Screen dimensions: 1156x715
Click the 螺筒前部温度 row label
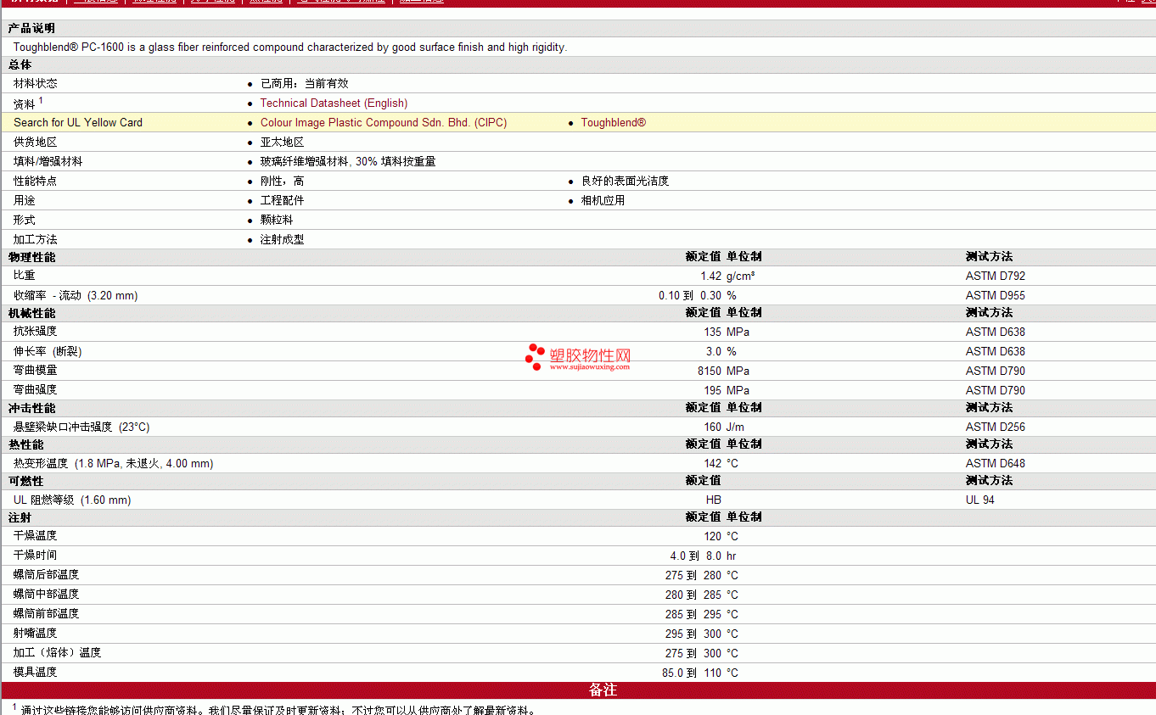coord(47,614)
